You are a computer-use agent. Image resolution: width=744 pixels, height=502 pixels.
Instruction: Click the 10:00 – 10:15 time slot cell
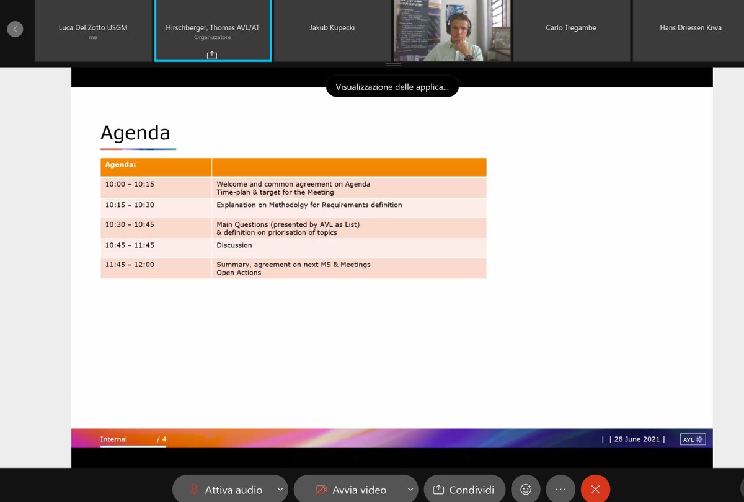156,188
